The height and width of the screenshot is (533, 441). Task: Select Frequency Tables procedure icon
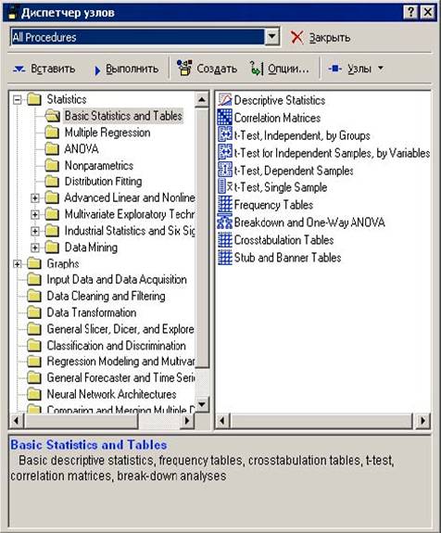click(x=224, y=205)
